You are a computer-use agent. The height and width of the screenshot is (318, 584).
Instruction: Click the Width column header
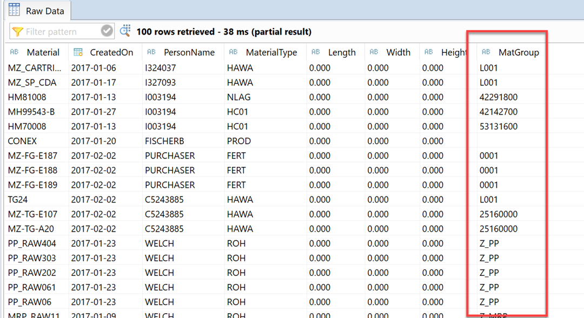pyautogui.click(x=392, y=52)
